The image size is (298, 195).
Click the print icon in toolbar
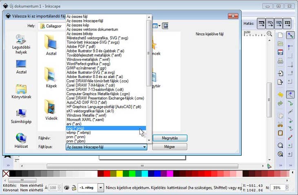[x=280, y=61]
